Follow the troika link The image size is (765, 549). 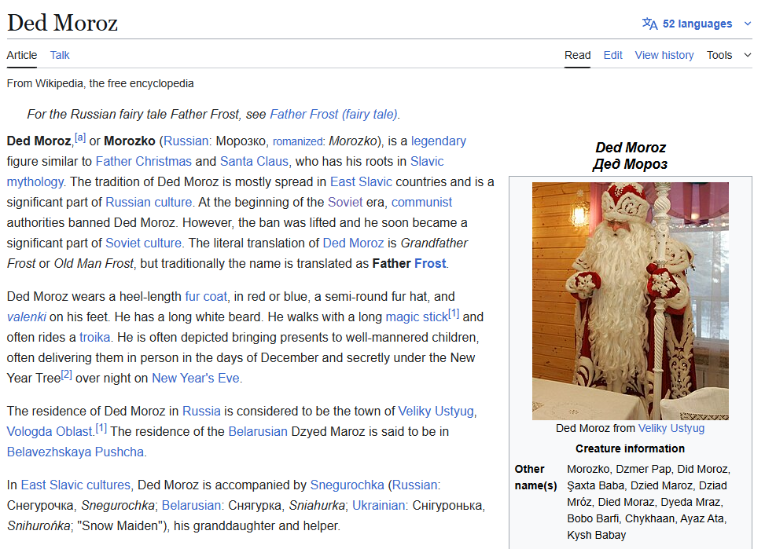click(94, 338)
